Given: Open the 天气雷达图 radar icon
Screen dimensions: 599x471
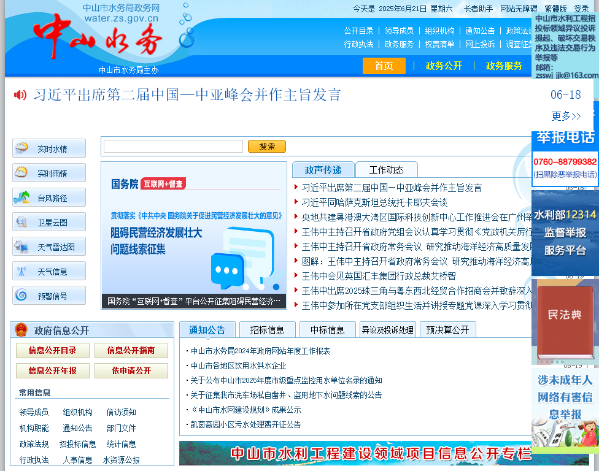Looking at the screenshot, I should (x=21, y=247).
